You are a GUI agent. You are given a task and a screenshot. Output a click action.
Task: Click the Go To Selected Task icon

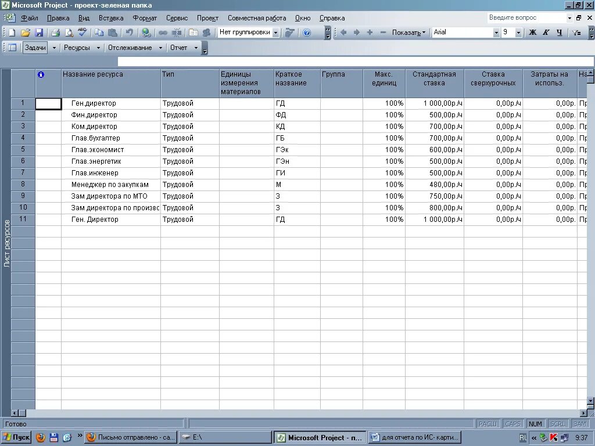click(291, 33)
